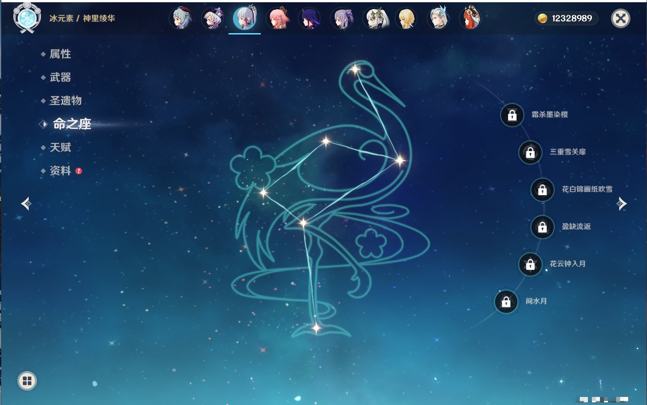The width and height of the screenshot is (647, 405).
Task: Click the 冰元素 / 神里绫华 title text
Action: pos(82,18)
